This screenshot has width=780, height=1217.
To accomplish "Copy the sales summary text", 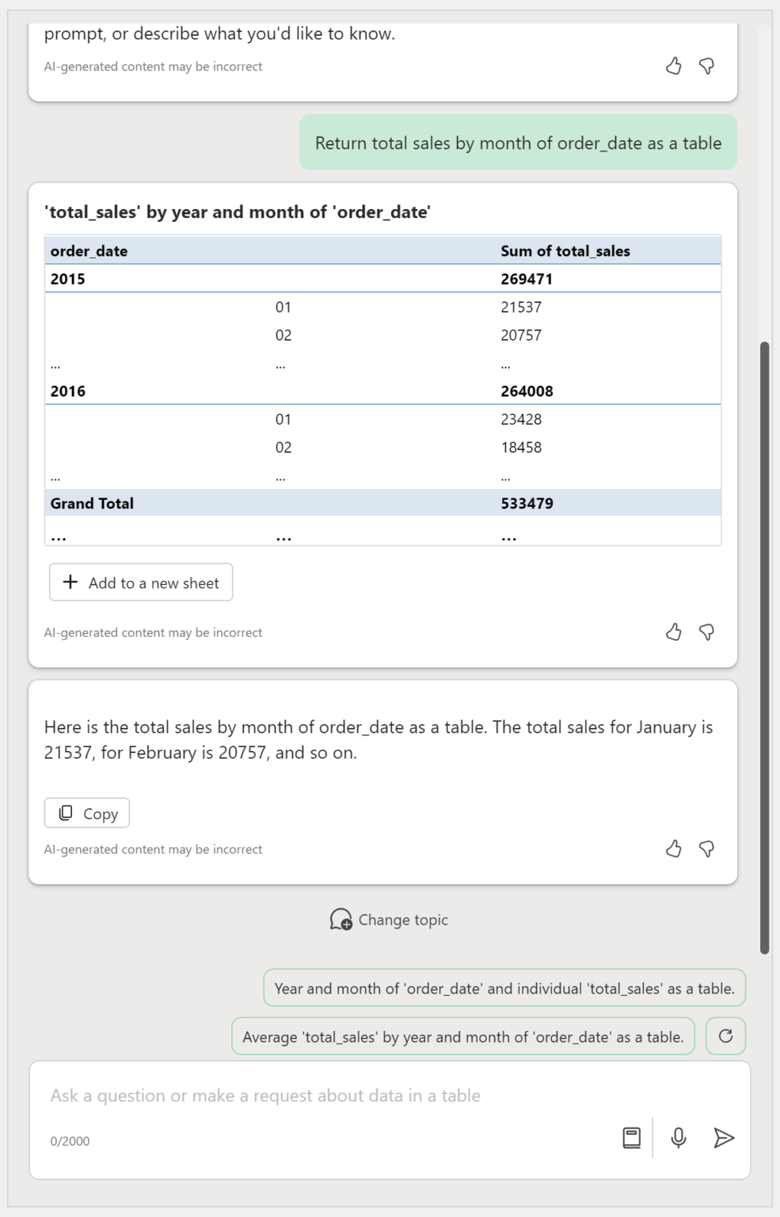I will (x=87, y=813).
